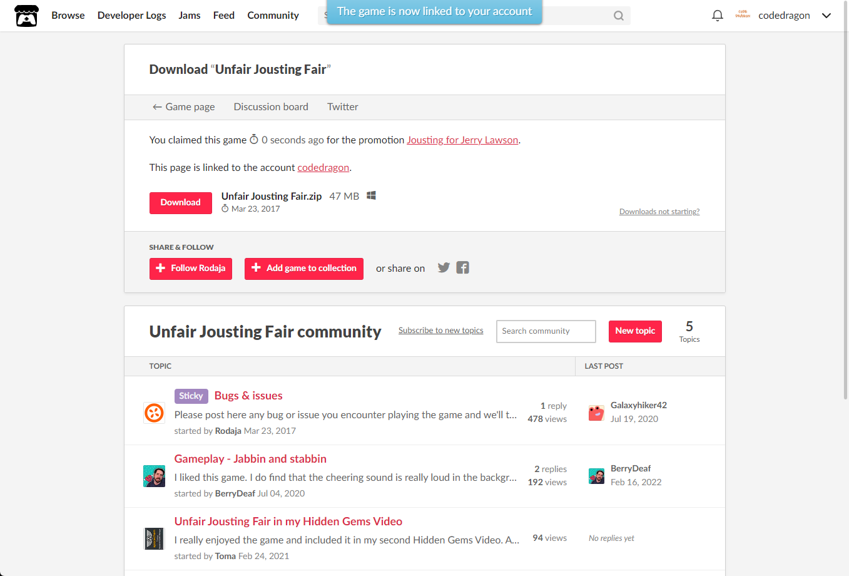Open Gameplay - Jabbin and stabbin topic
The width and height of the screenshot is (849, 576).
250,459
